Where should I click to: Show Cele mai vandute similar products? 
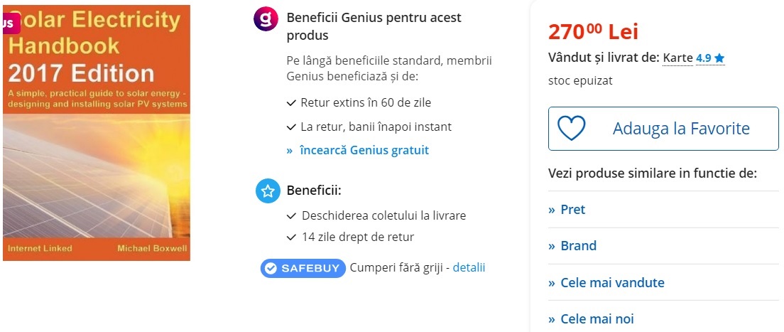(611, 282)
